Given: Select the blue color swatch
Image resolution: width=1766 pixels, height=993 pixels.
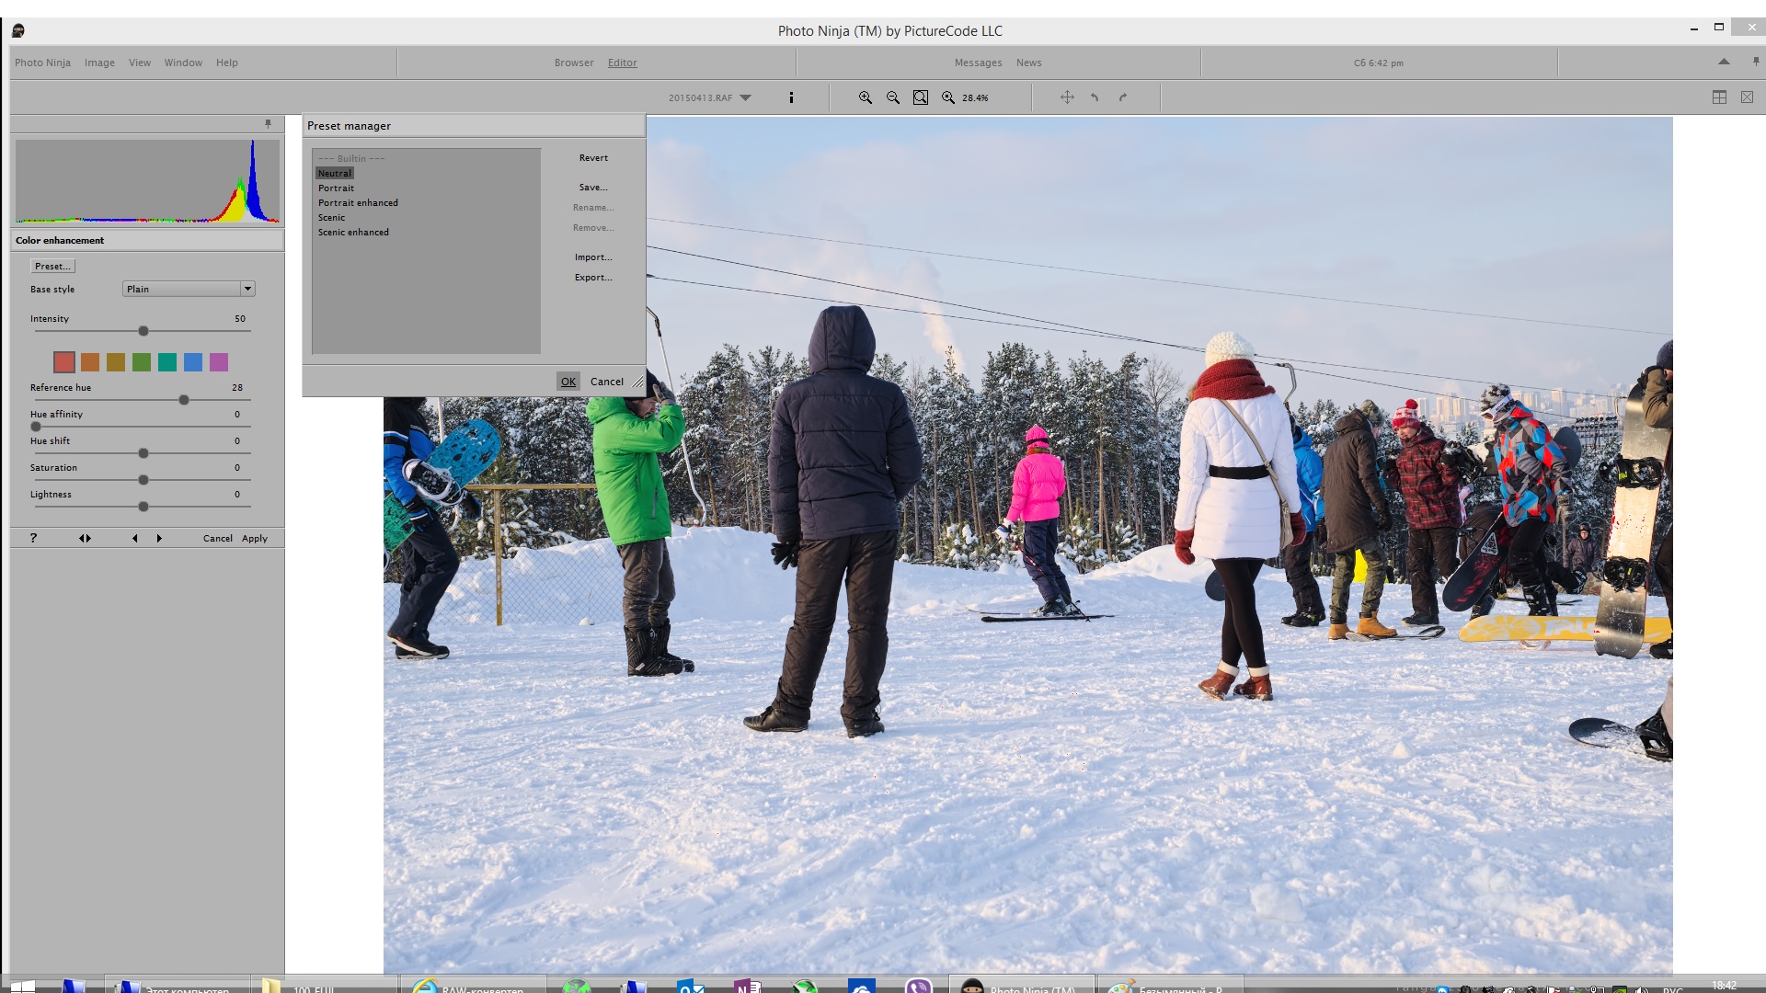Looking at the screenshot, I should tap(193, 362).
